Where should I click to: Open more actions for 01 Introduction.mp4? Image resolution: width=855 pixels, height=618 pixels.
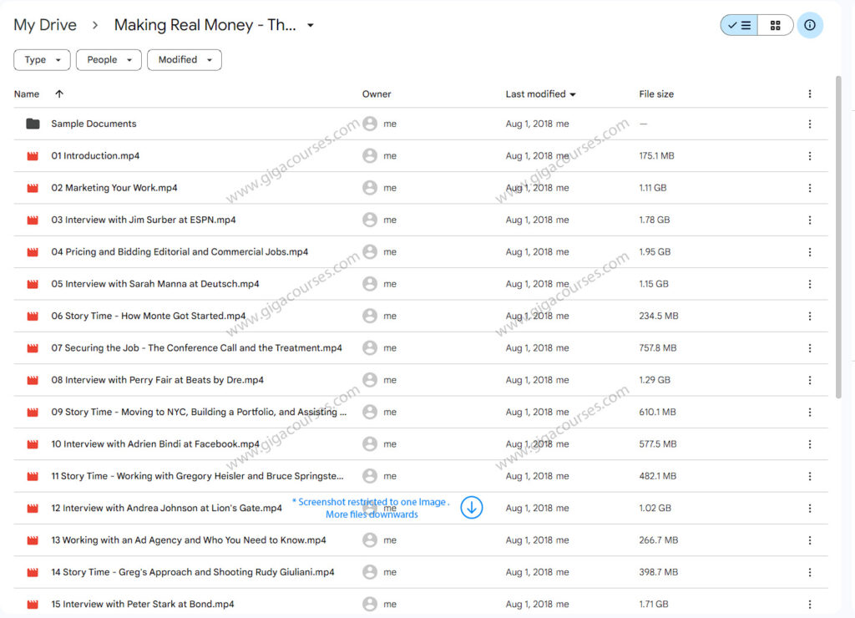pos(809,156)
